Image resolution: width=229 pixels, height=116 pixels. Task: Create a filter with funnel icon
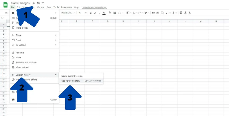(167, 13)
